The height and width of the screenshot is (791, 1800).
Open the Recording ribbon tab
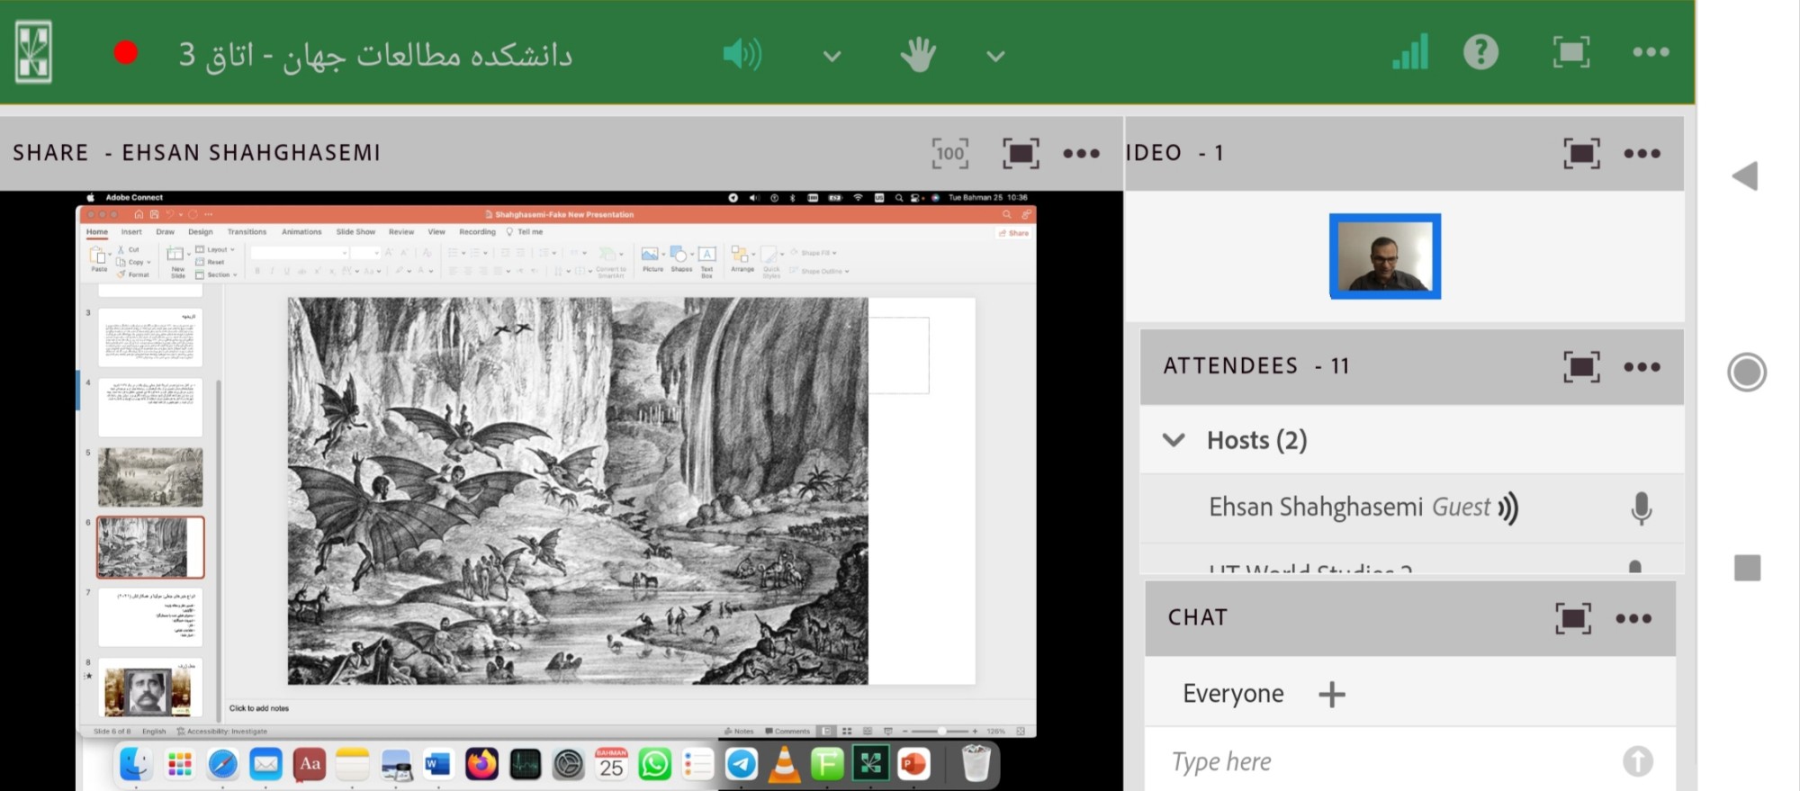477,232
